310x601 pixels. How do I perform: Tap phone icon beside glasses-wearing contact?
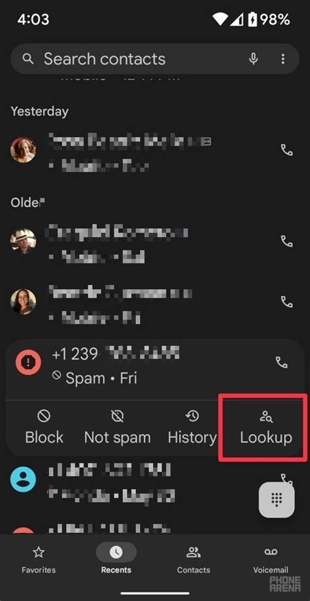(x=286, y=301)
